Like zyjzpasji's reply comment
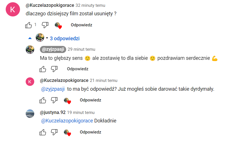Viewport: 233px width, 142px height. pyautogui.click(x=43, y=69)
